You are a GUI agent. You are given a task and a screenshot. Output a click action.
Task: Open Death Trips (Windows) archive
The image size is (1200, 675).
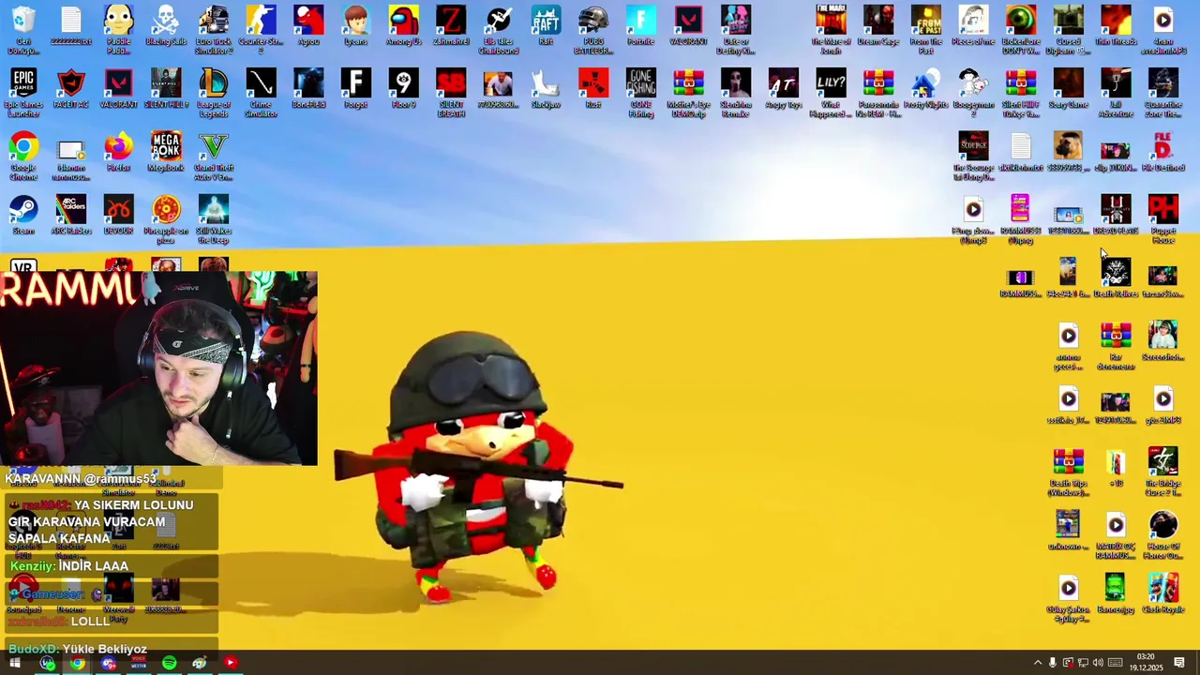pos(1068,472)
